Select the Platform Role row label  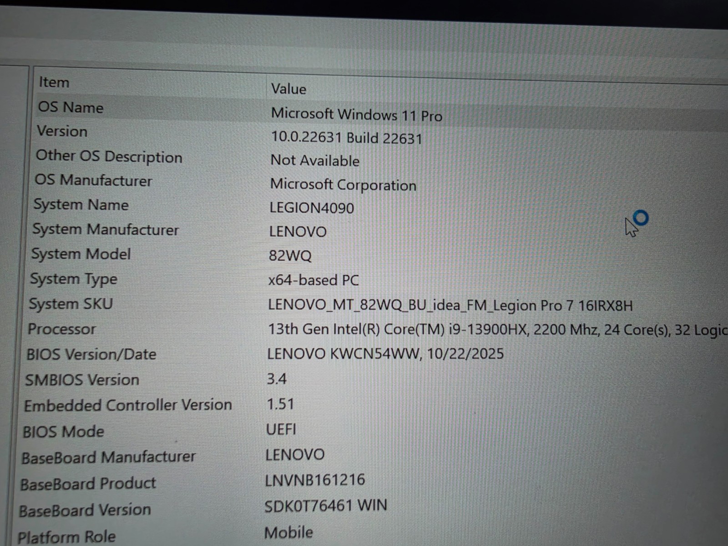[66, 537]
